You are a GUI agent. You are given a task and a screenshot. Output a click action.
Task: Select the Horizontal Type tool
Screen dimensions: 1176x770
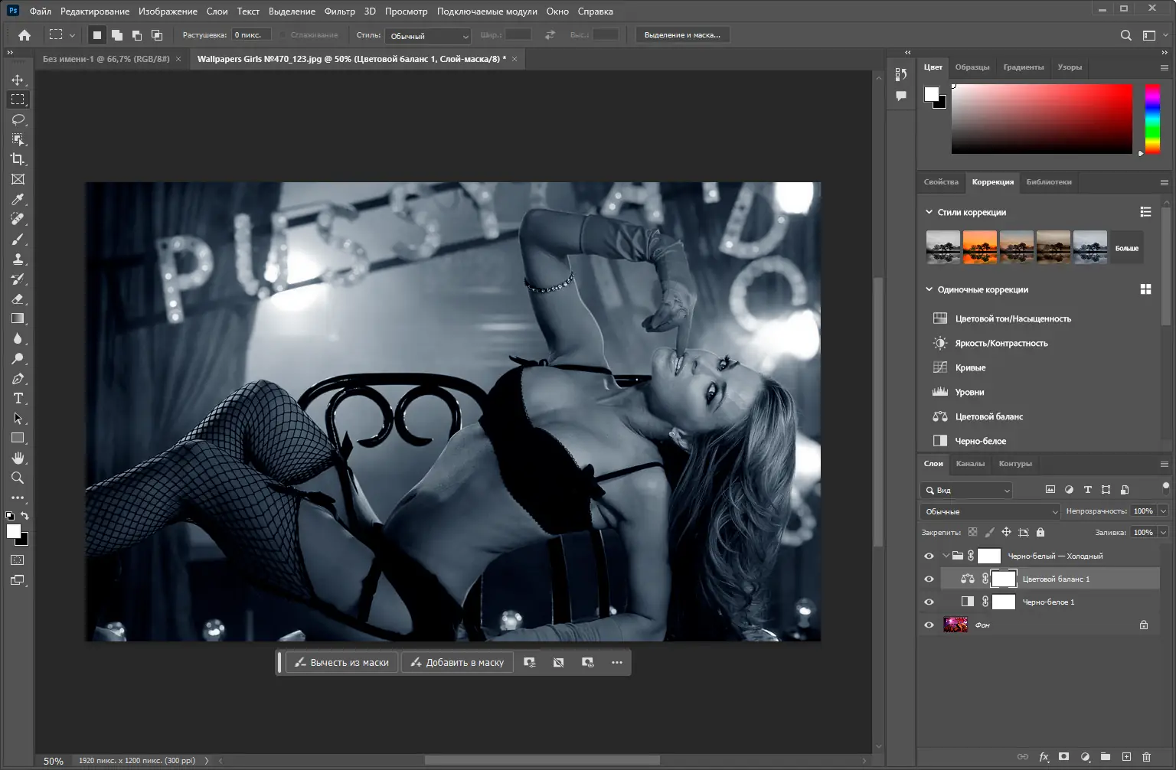(18, 398)
